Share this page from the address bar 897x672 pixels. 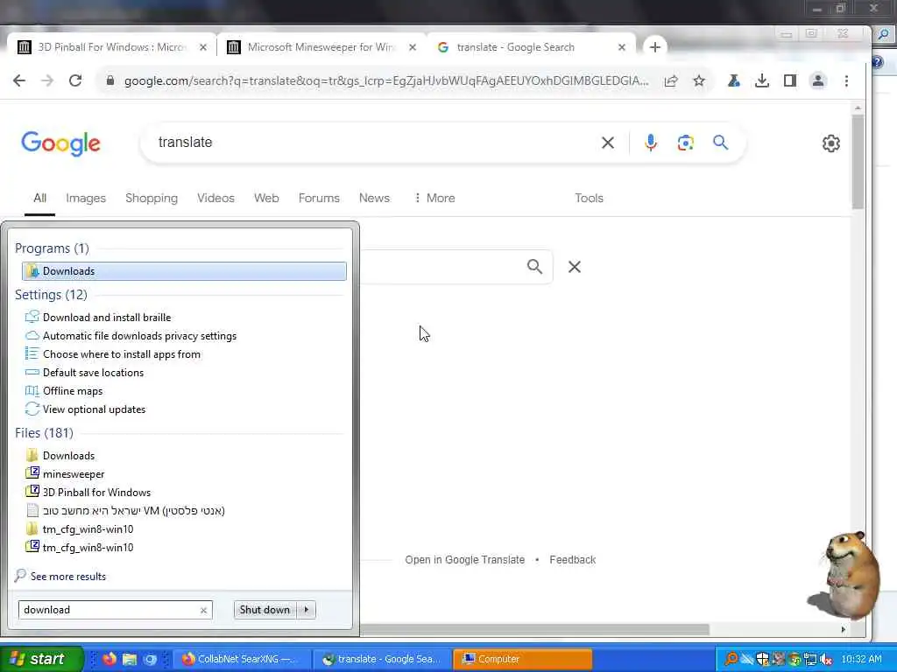671,80
